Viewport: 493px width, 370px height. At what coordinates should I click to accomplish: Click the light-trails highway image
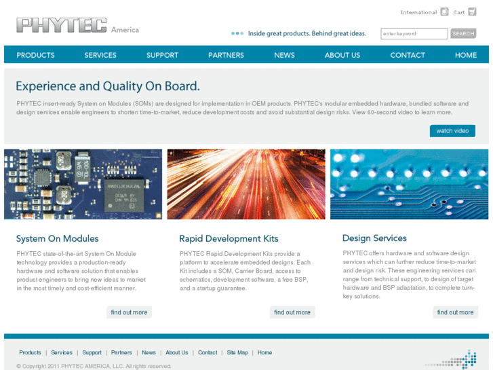click(x=246, y=184)
